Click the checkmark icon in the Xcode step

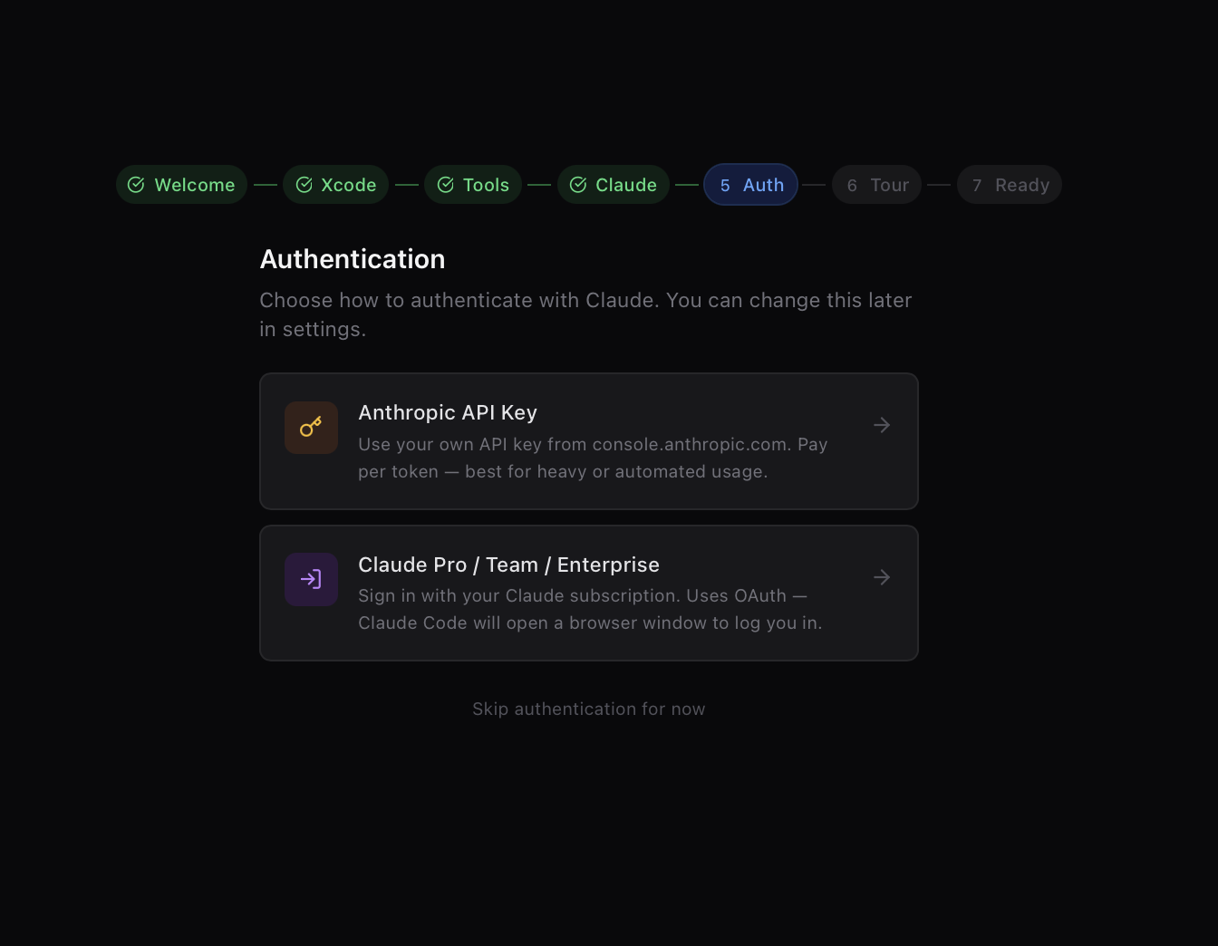[x=303, y=184]
